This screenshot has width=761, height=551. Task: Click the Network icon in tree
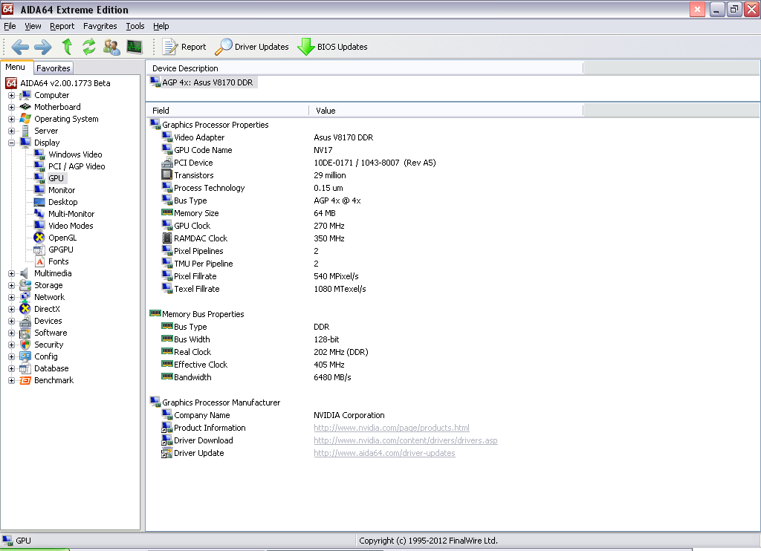click(x=25, y=297)
